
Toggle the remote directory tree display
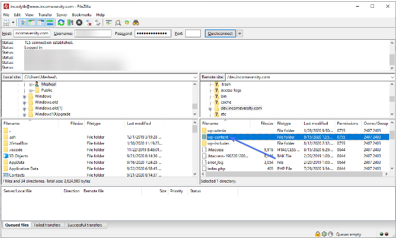tap(41, 23)
